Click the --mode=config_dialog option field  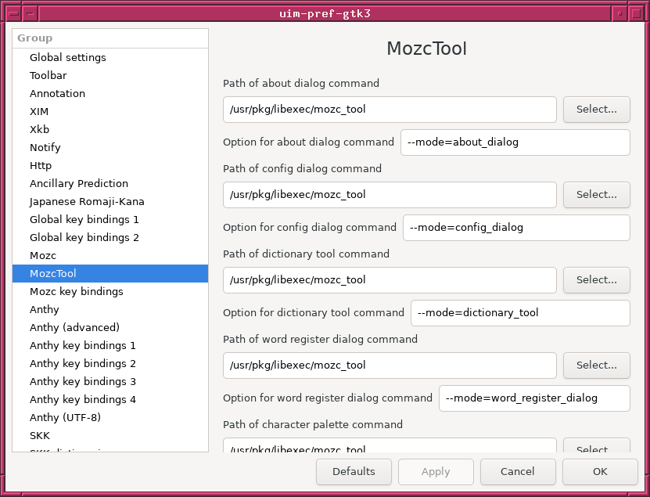pos(516,228)
